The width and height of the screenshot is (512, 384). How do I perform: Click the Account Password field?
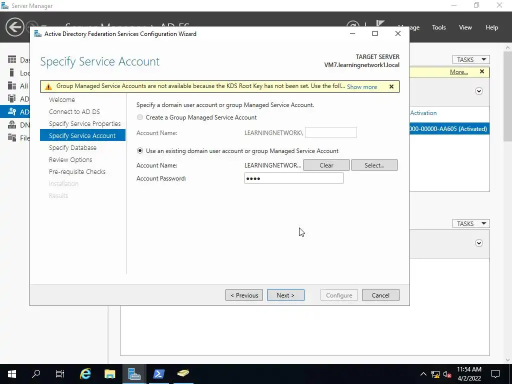(294, 178)
